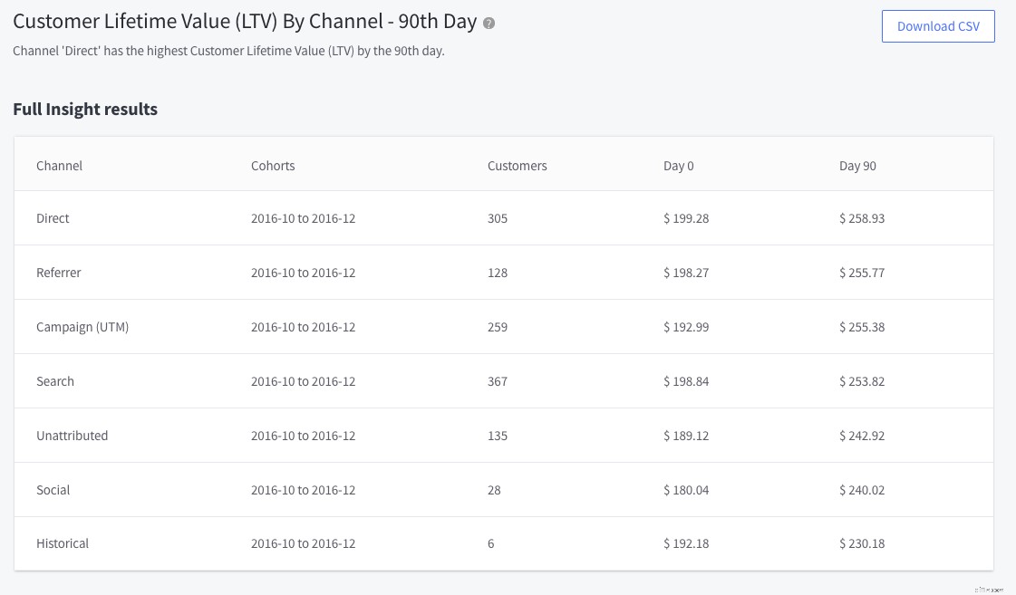This screenshot has width=1016, height=595.
Task: Select the Referrer channel row
Action: click(x=58, y=273)
